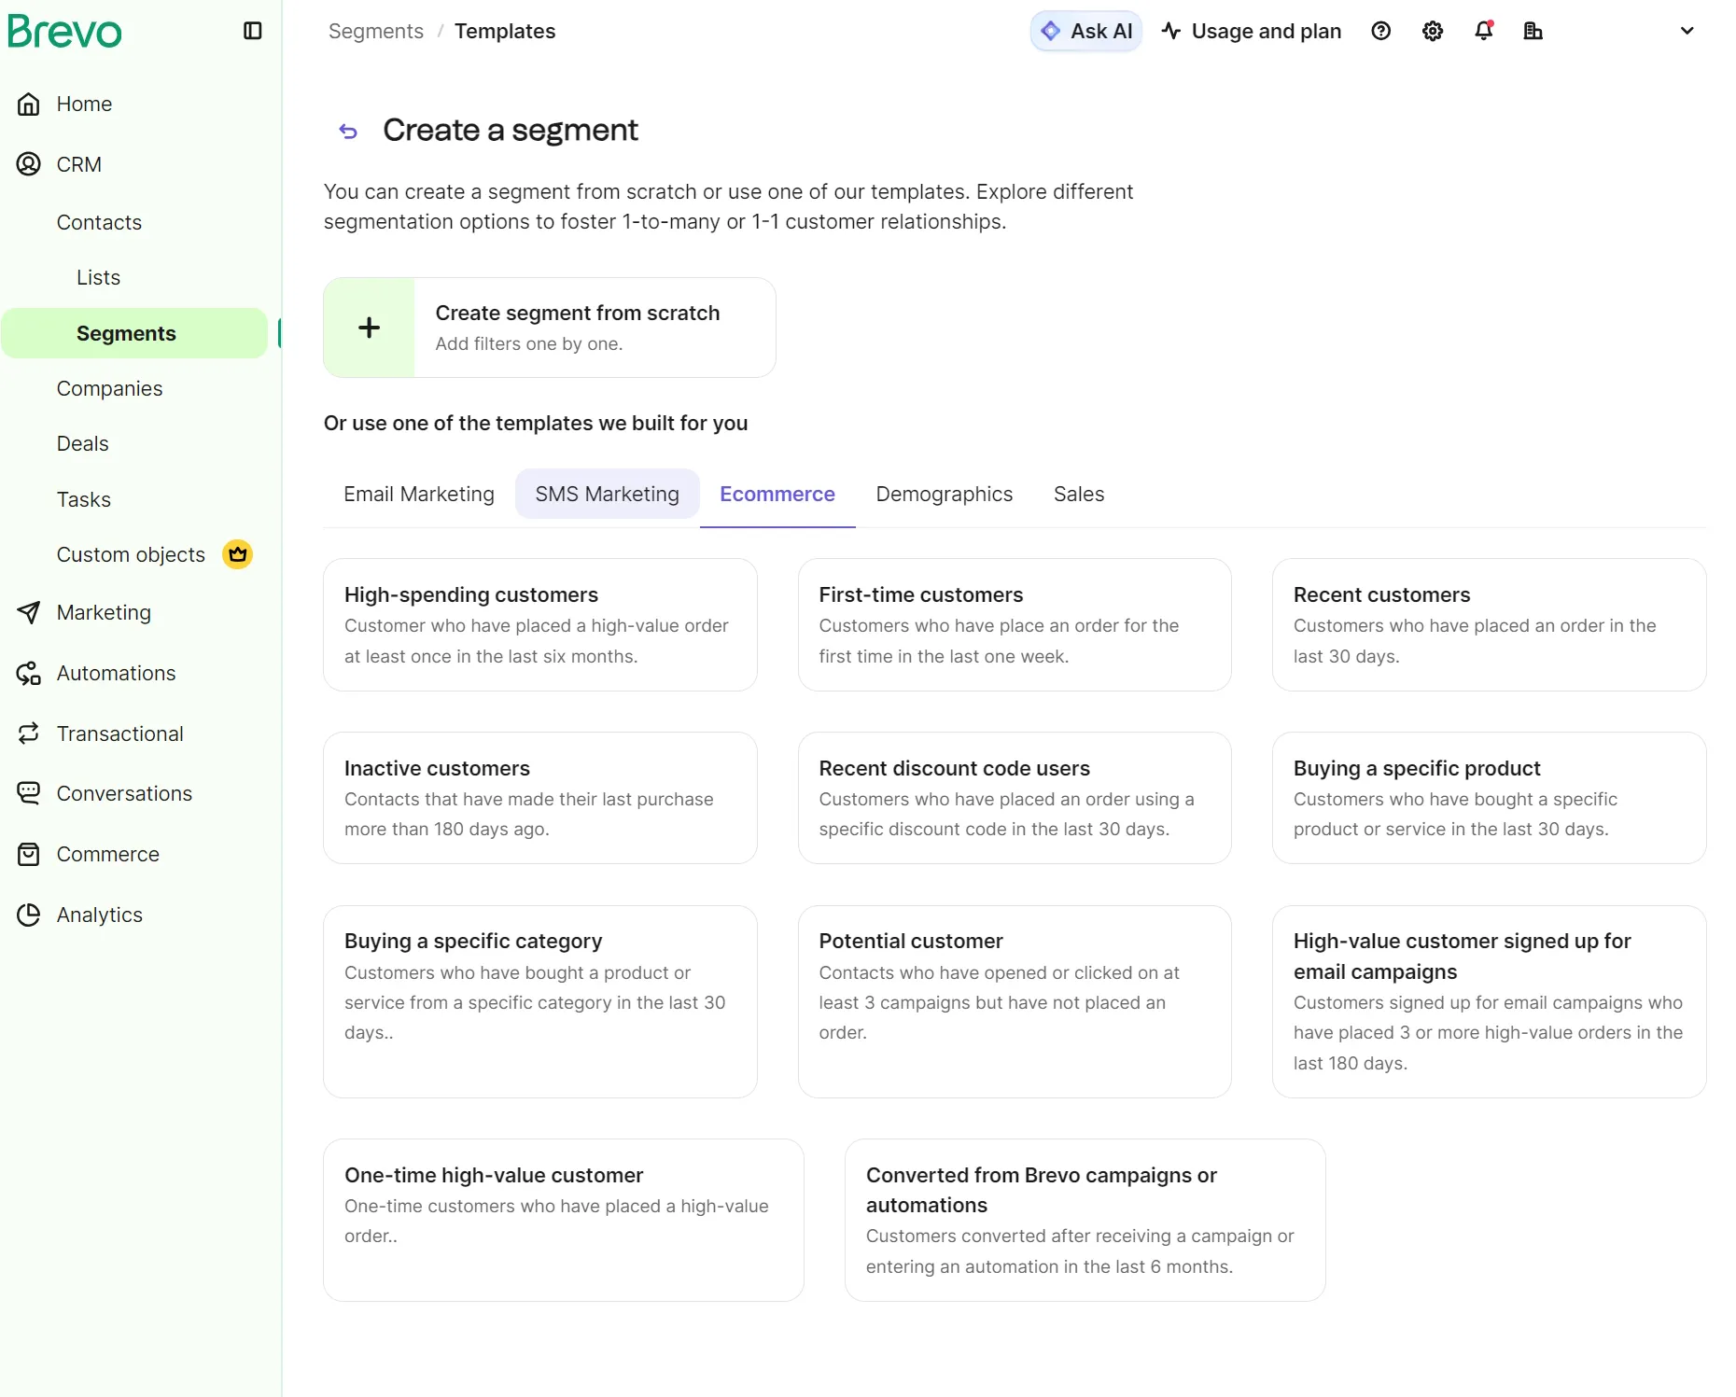
Task: Click Create segment from scratch card
Action: pyautogui.click(x=550, y=328)
